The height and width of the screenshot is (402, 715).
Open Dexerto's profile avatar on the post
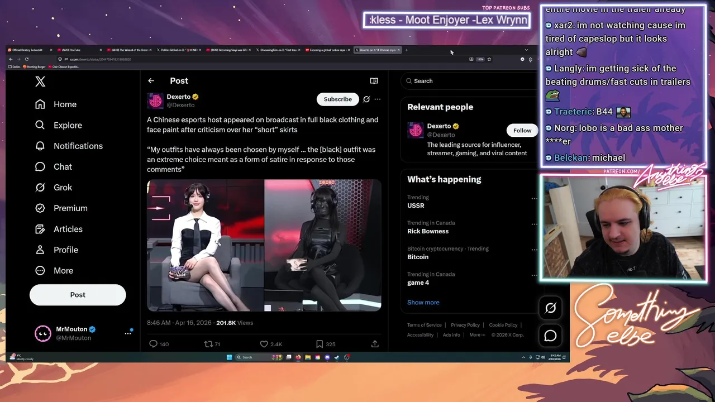(155, 100)
